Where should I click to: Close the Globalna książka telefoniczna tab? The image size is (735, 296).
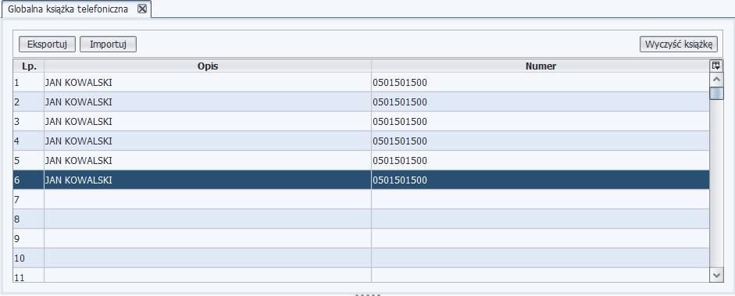pos(142,9)
